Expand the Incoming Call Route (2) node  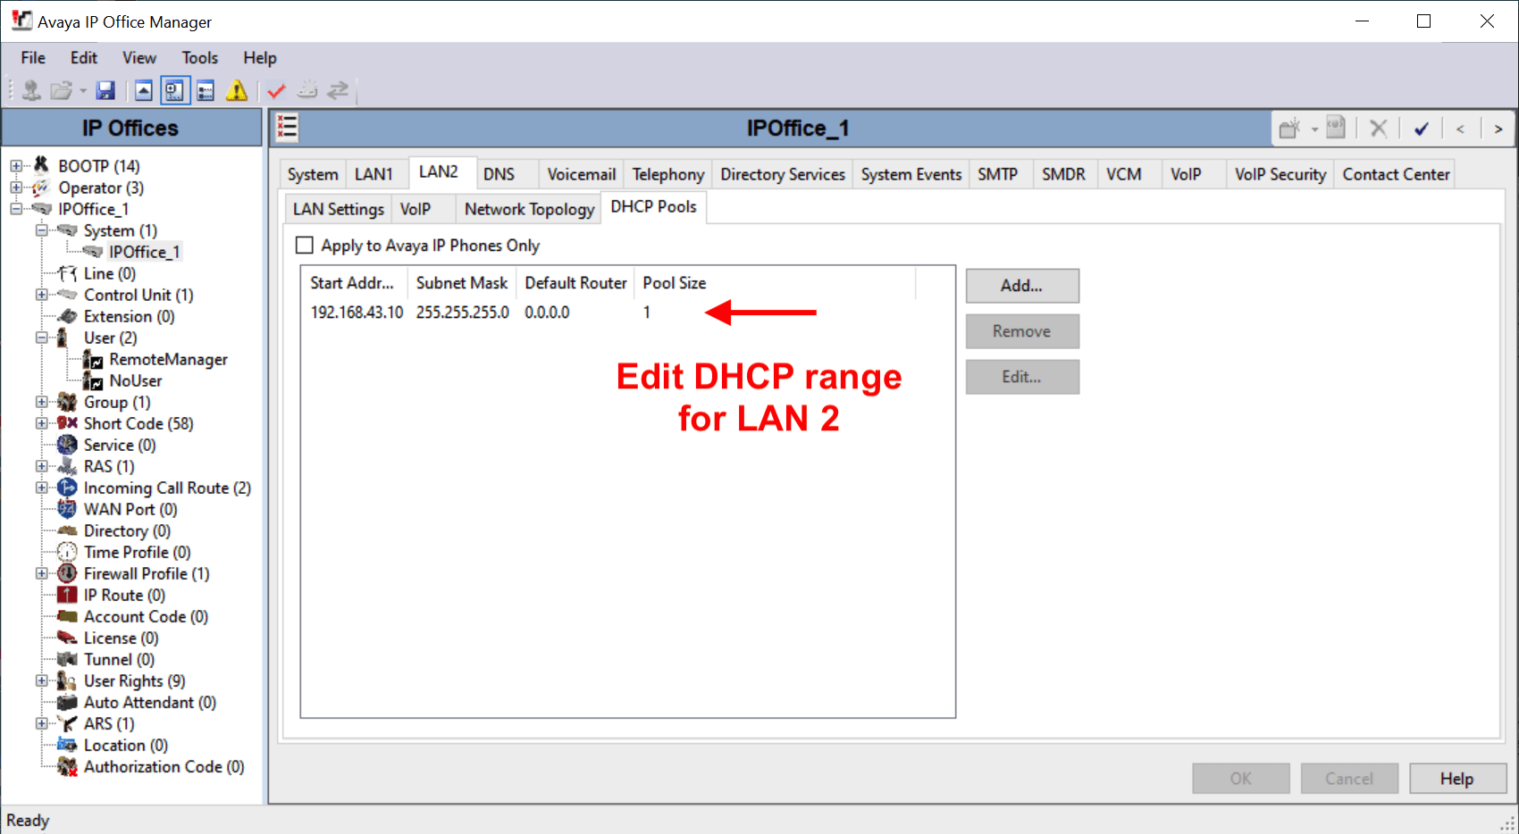pyautogui.click(x=41, y=488)
